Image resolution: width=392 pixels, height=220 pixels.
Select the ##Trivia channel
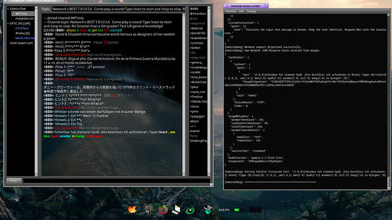[x=23, y=14]
